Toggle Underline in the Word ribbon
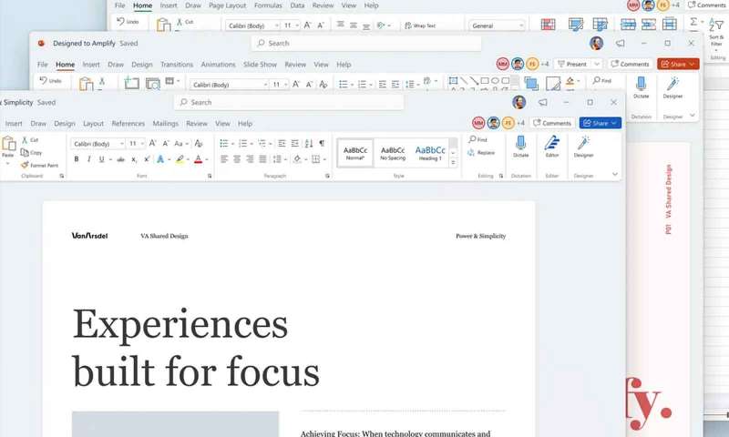Viewport: 729px width, 437px height. coord(101,159)
